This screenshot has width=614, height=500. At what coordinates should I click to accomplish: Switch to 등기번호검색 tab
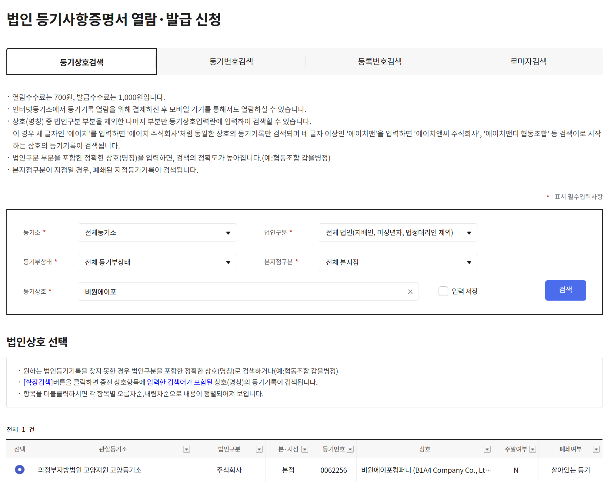231,62
